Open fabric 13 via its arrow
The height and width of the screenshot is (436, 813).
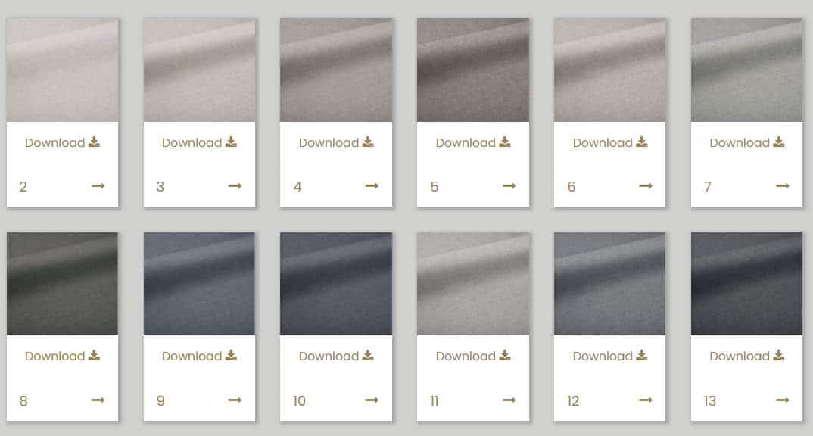point(783,400)
